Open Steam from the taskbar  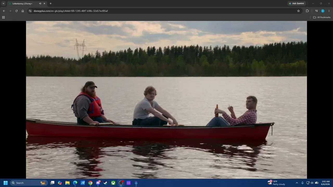click(x=106, y=183)
